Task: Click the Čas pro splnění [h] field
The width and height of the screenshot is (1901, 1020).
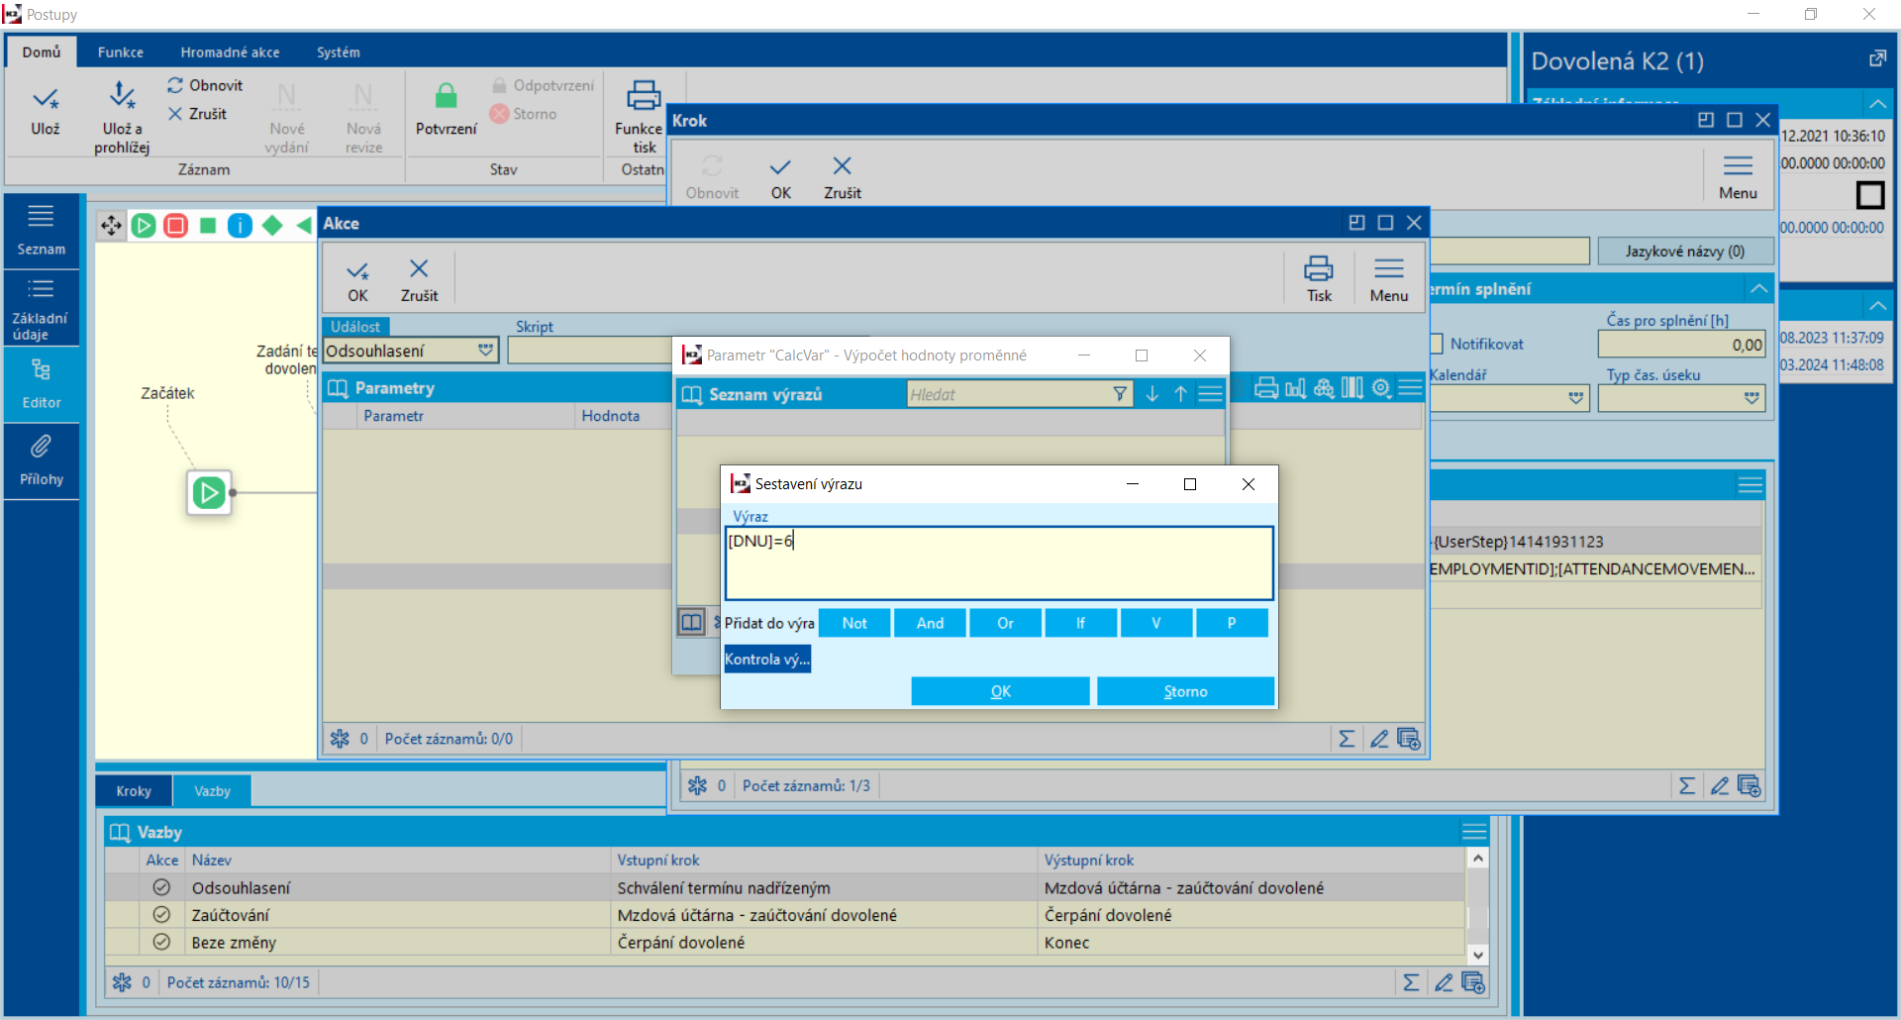Action: click(1681, 345)
